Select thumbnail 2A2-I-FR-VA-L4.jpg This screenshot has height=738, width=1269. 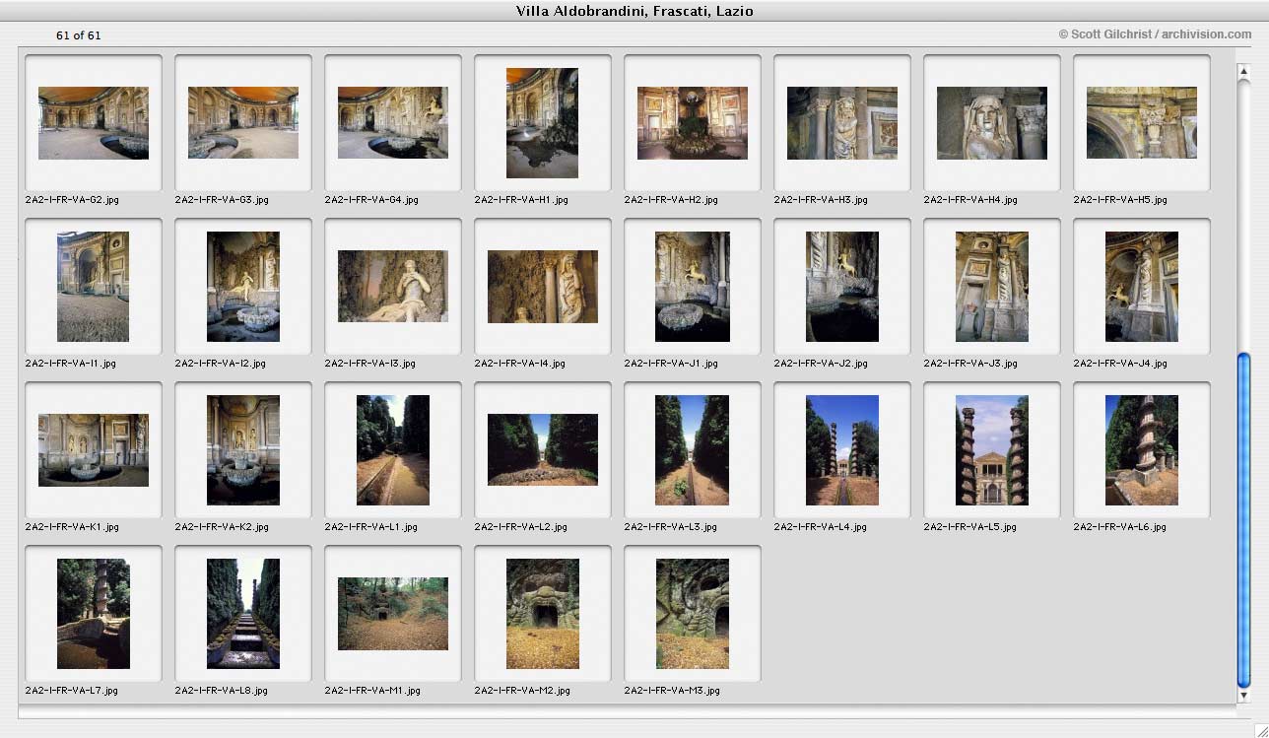(842, 450)
